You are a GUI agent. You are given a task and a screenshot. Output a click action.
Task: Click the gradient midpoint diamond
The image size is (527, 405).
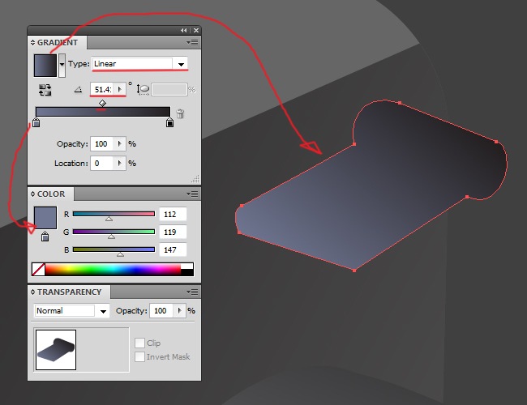[102, 103]
